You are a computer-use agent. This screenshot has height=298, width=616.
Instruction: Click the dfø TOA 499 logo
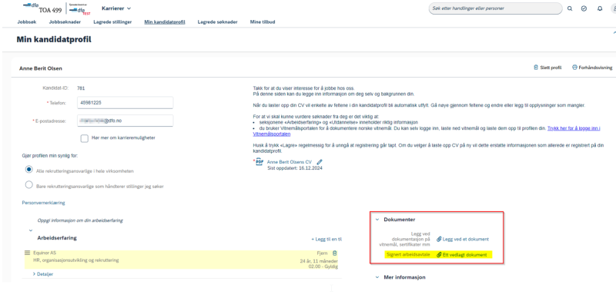coord(42,8)
